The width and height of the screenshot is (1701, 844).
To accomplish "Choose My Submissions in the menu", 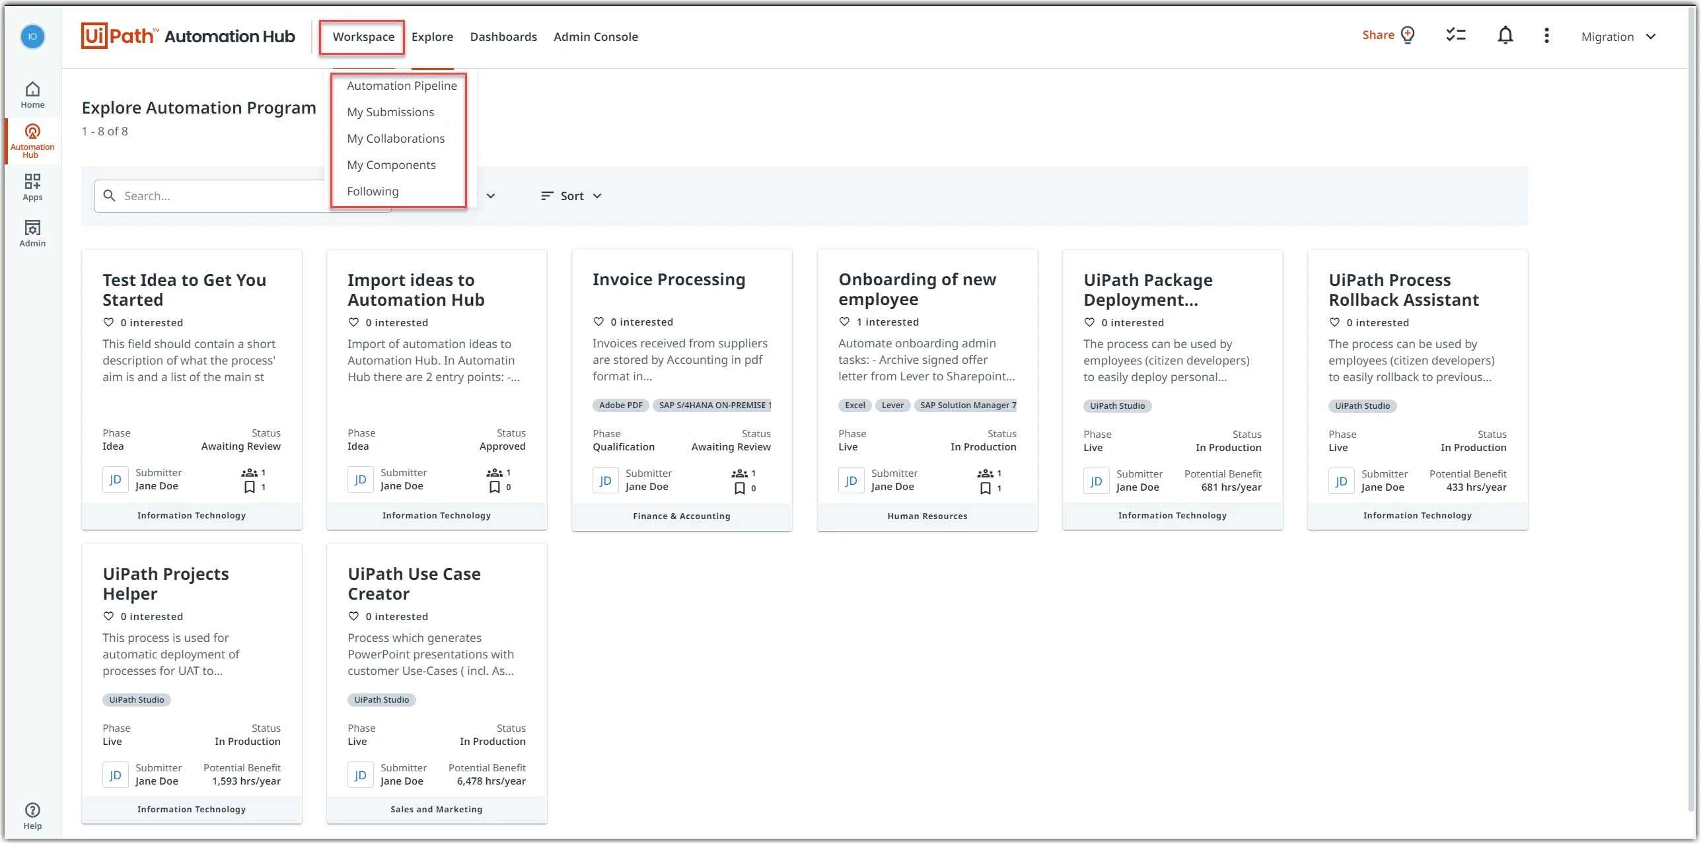I will (x=390, y=112).
